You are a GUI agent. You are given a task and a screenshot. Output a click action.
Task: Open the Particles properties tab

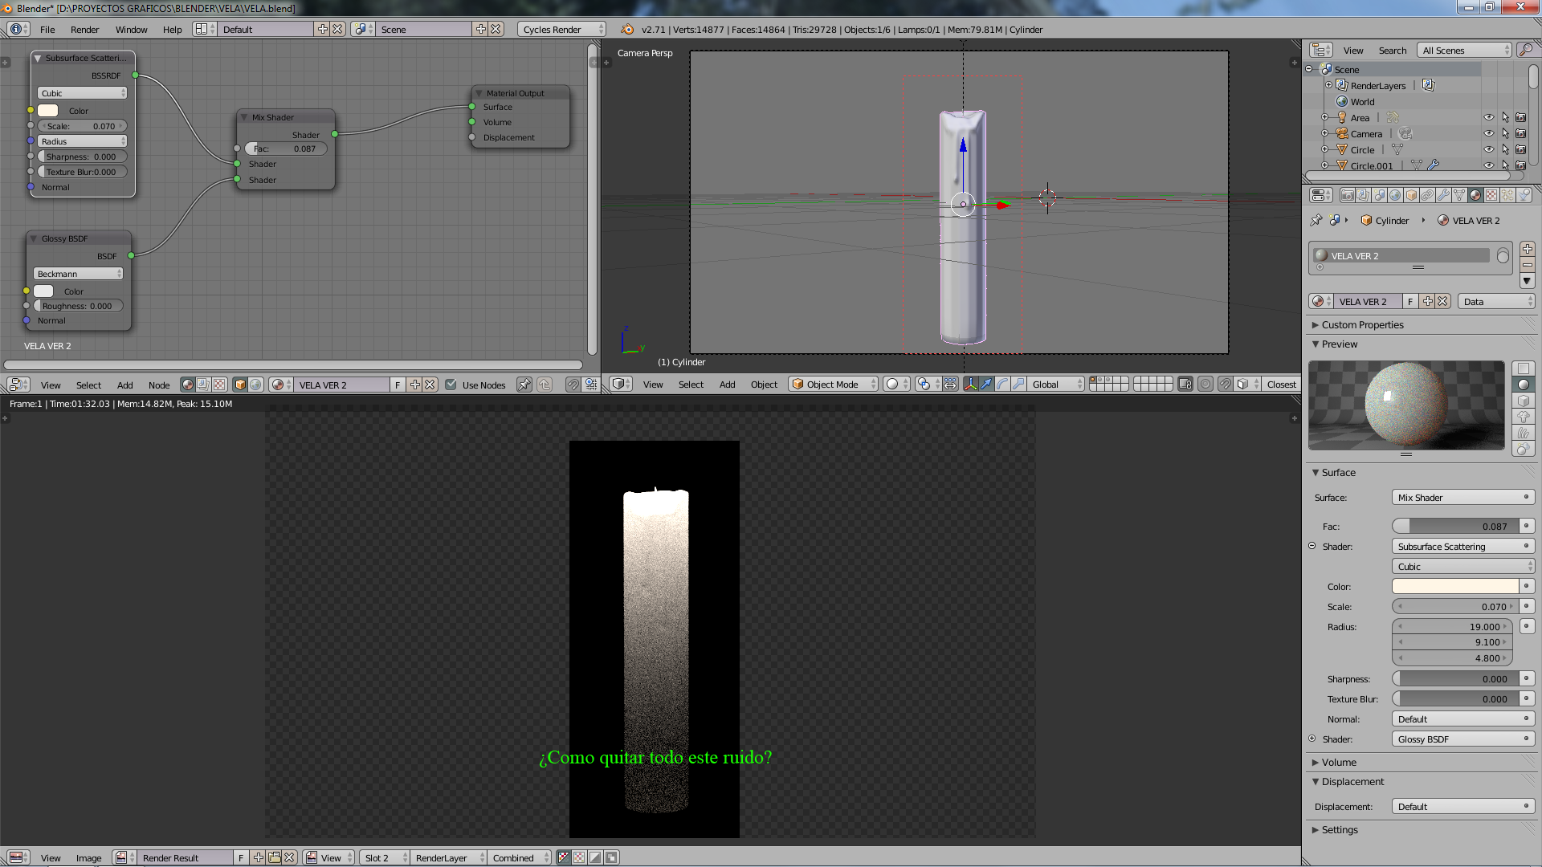(x=1507, y=195)
